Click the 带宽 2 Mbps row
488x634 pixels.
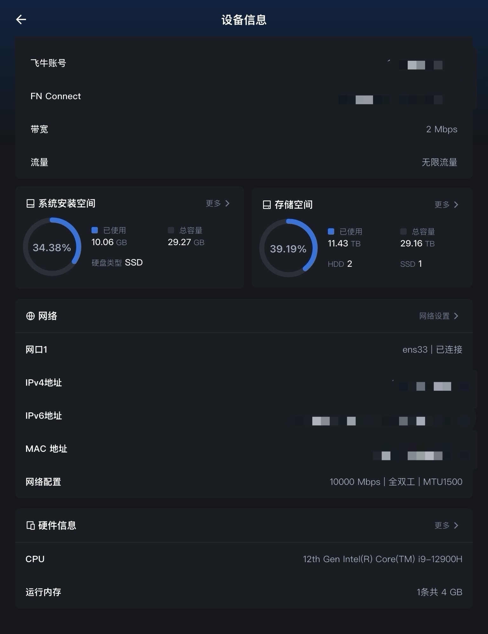click(244, 129)
